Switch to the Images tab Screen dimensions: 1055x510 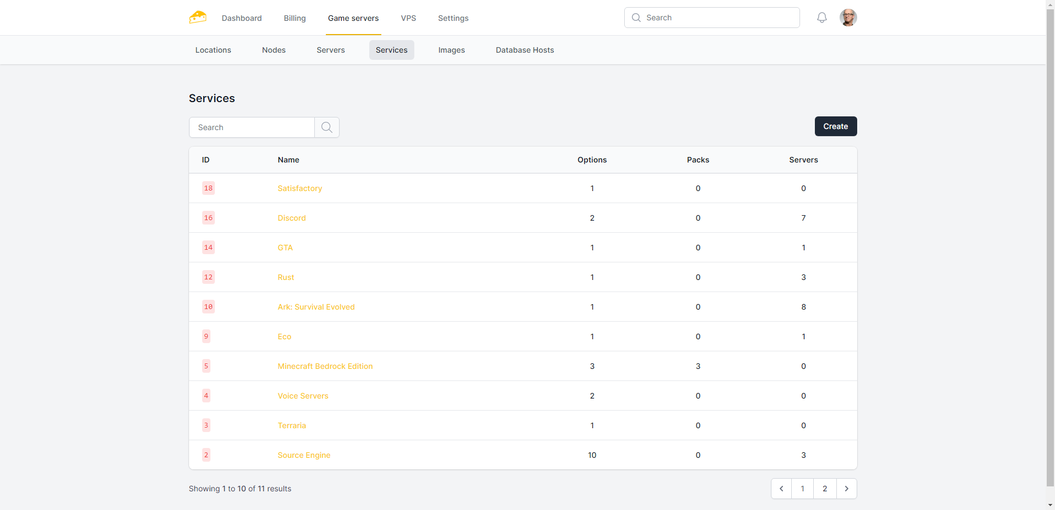[451, 50]
